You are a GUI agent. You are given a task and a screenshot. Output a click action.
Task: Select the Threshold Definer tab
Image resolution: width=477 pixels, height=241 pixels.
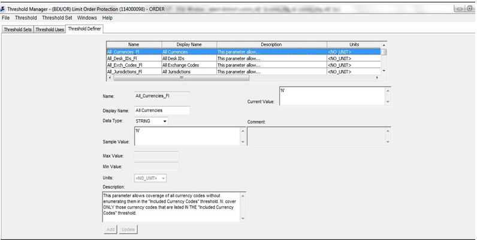[84, 29]
